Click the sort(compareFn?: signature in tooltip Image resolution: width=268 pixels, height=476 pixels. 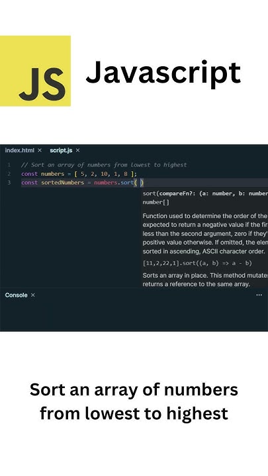[x=205, y=194]
